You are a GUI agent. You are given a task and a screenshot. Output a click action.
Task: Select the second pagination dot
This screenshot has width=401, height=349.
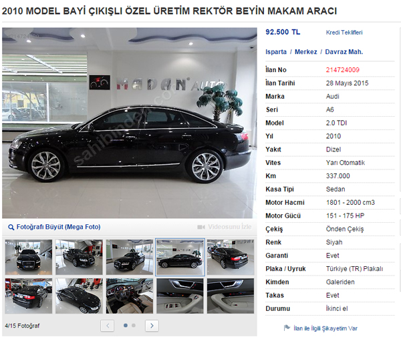coord(134,326)
